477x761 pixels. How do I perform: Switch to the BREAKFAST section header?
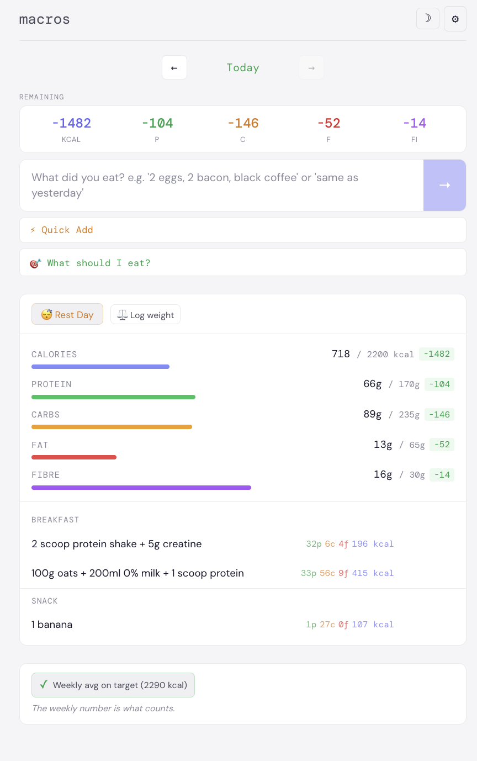(55, 520)
